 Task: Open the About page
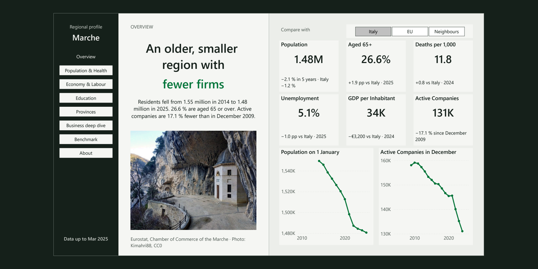click(86, 153)
